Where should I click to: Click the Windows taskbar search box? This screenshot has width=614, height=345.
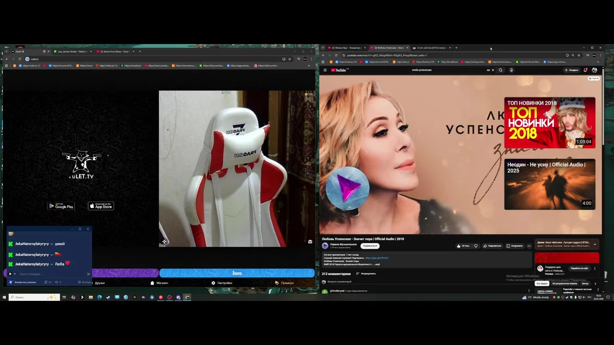[34, 297]
